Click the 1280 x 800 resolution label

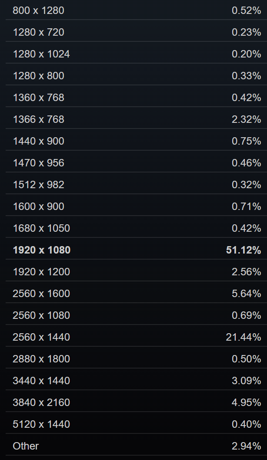click(38, 76)
